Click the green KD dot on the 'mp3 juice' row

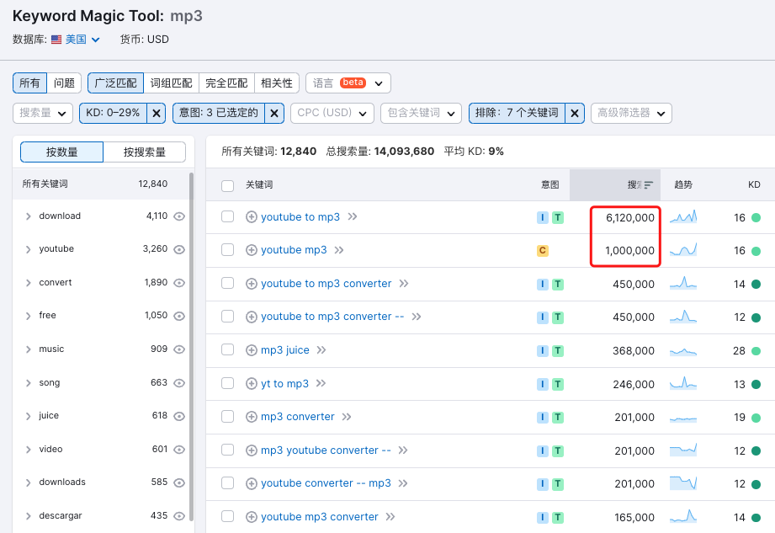pos(756,350)
